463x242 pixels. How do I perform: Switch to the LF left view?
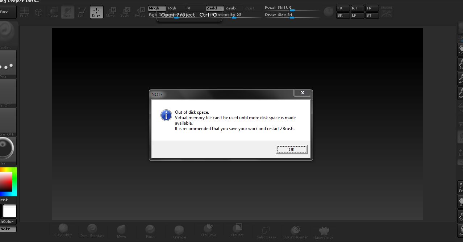point(357,16)
